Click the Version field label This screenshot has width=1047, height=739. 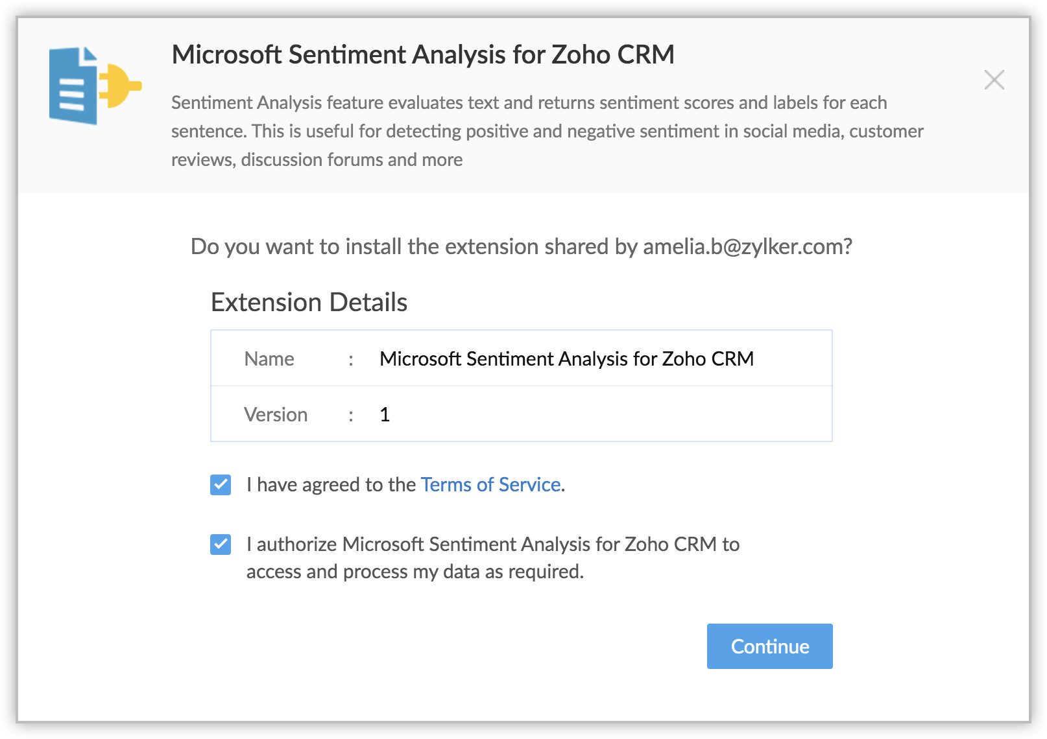pyautogui.click(x=276, y=415)
